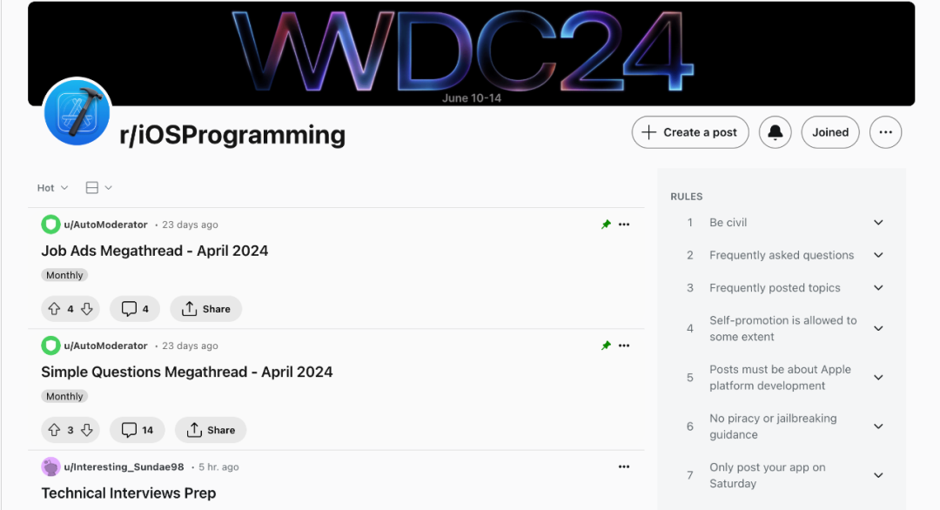Click the Monthly flair on Simple Questions Megathread
The height and width of the screenshot is (510, 940).
click(64, 396)
